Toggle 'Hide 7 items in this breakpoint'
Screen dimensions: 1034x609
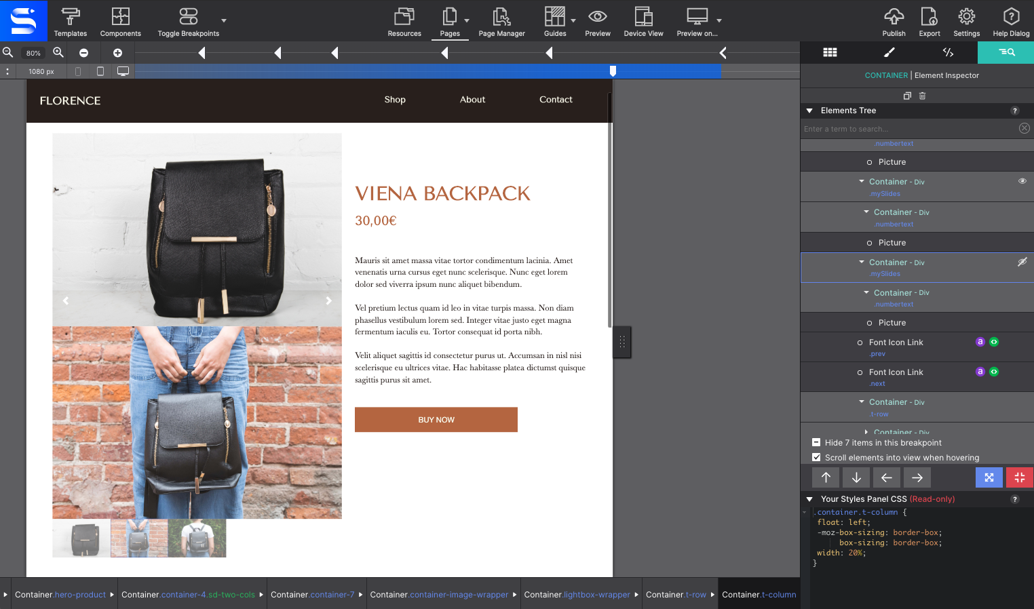point(816,442)
